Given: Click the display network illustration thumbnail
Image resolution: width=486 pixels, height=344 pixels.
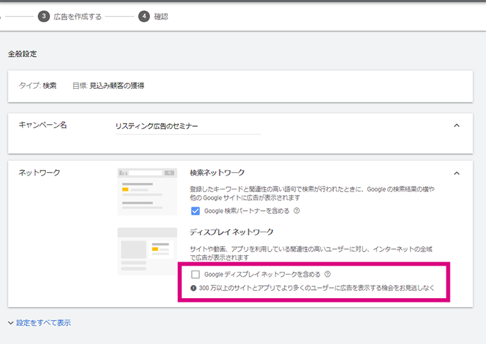Looking at the screenshot, I should click(147, 251).
